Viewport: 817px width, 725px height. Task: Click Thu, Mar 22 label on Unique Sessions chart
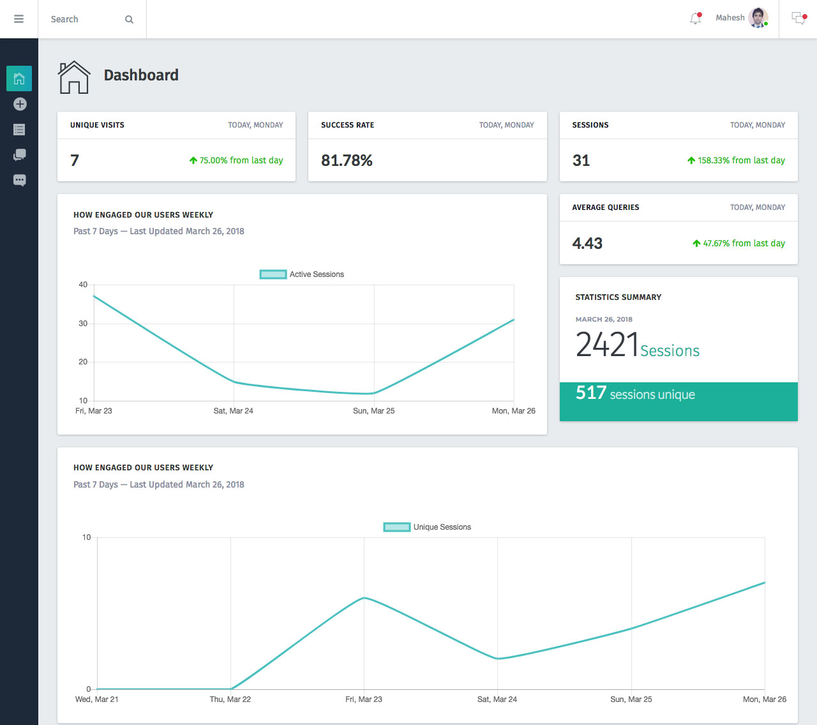[230, 699]
